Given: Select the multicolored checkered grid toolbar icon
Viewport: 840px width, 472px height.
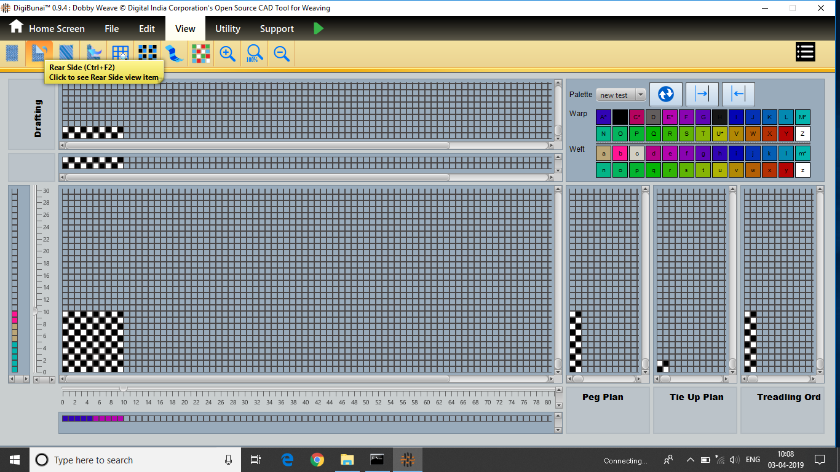Looking at the screenshot, I should (200, 54).
